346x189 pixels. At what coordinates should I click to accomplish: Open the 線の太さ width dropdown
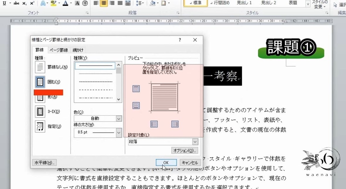(98, 132)
